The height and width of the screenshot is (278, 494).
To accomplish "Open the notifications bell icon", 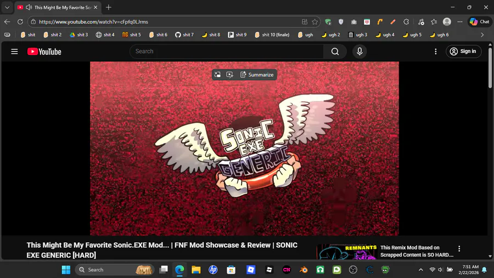I will [x=484, y=270].
